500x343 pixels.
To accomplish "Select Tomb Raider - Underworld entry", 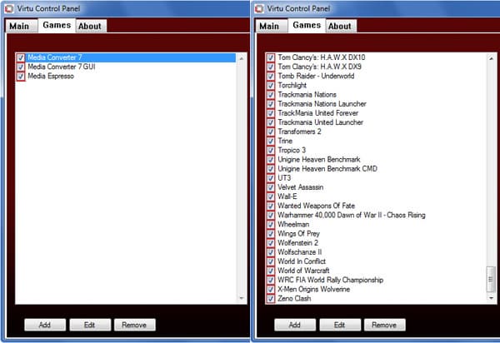I will click(x=316, y=76).
